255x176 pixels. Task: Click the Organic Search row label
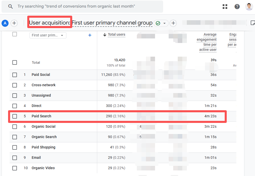click(x=44, y=137)
